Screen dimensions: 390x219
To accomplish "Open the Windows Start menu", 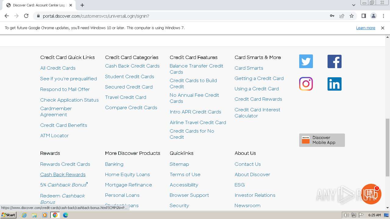I will click(9, 215).
